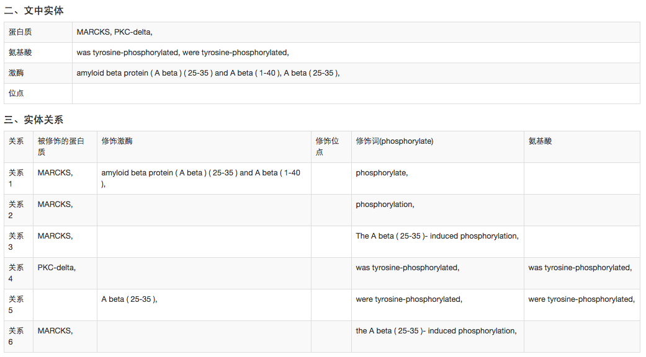Screen dimensions: 646x357
Task: Select the "蛋白质" row label cell
Action: [x=17, y=32]
